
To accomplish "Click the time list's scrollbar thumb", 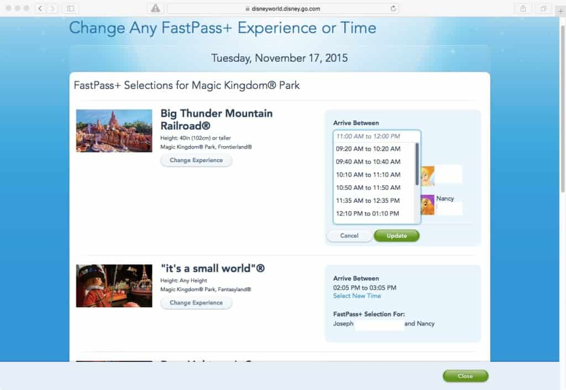I will click(417, 164).
